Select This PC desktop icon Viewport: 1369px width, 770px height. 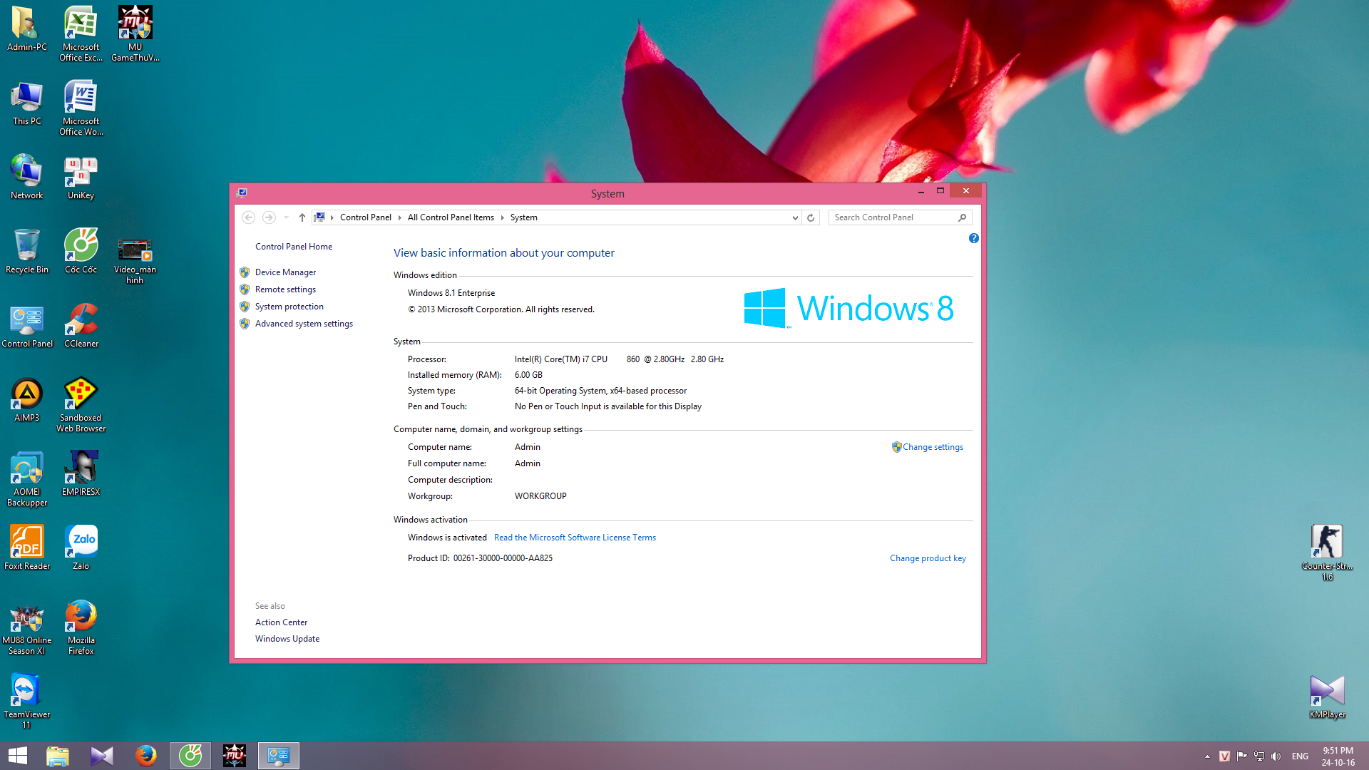[26, 104]
